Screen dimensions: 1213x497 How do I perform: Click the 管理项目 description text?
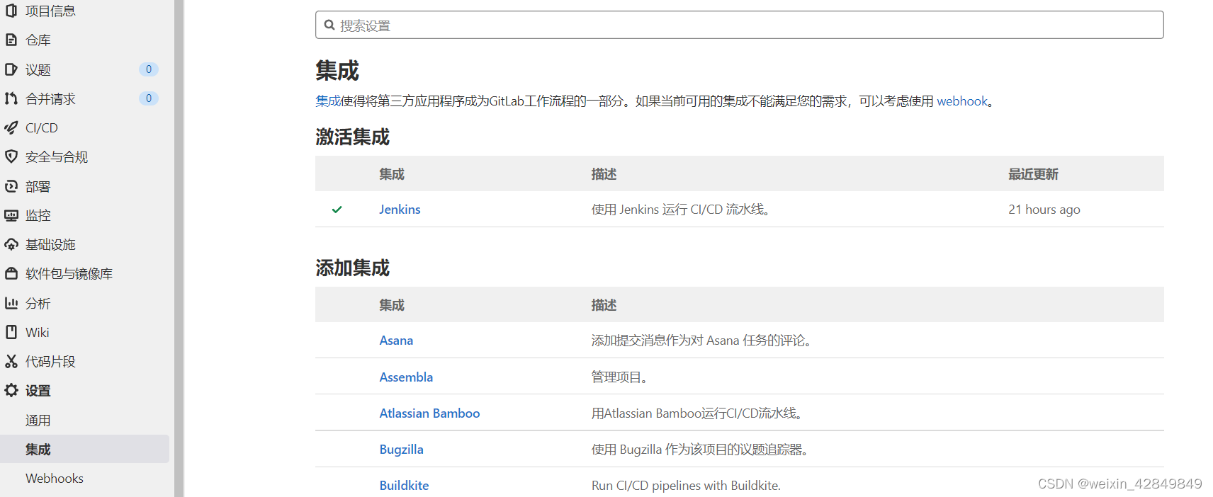(620, 377)
